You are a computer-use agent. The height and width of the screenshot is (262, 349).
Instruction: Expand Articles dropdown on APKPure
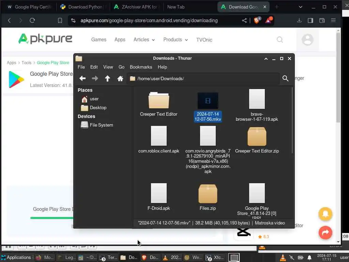pyautogui.click(x=144, y=40)
